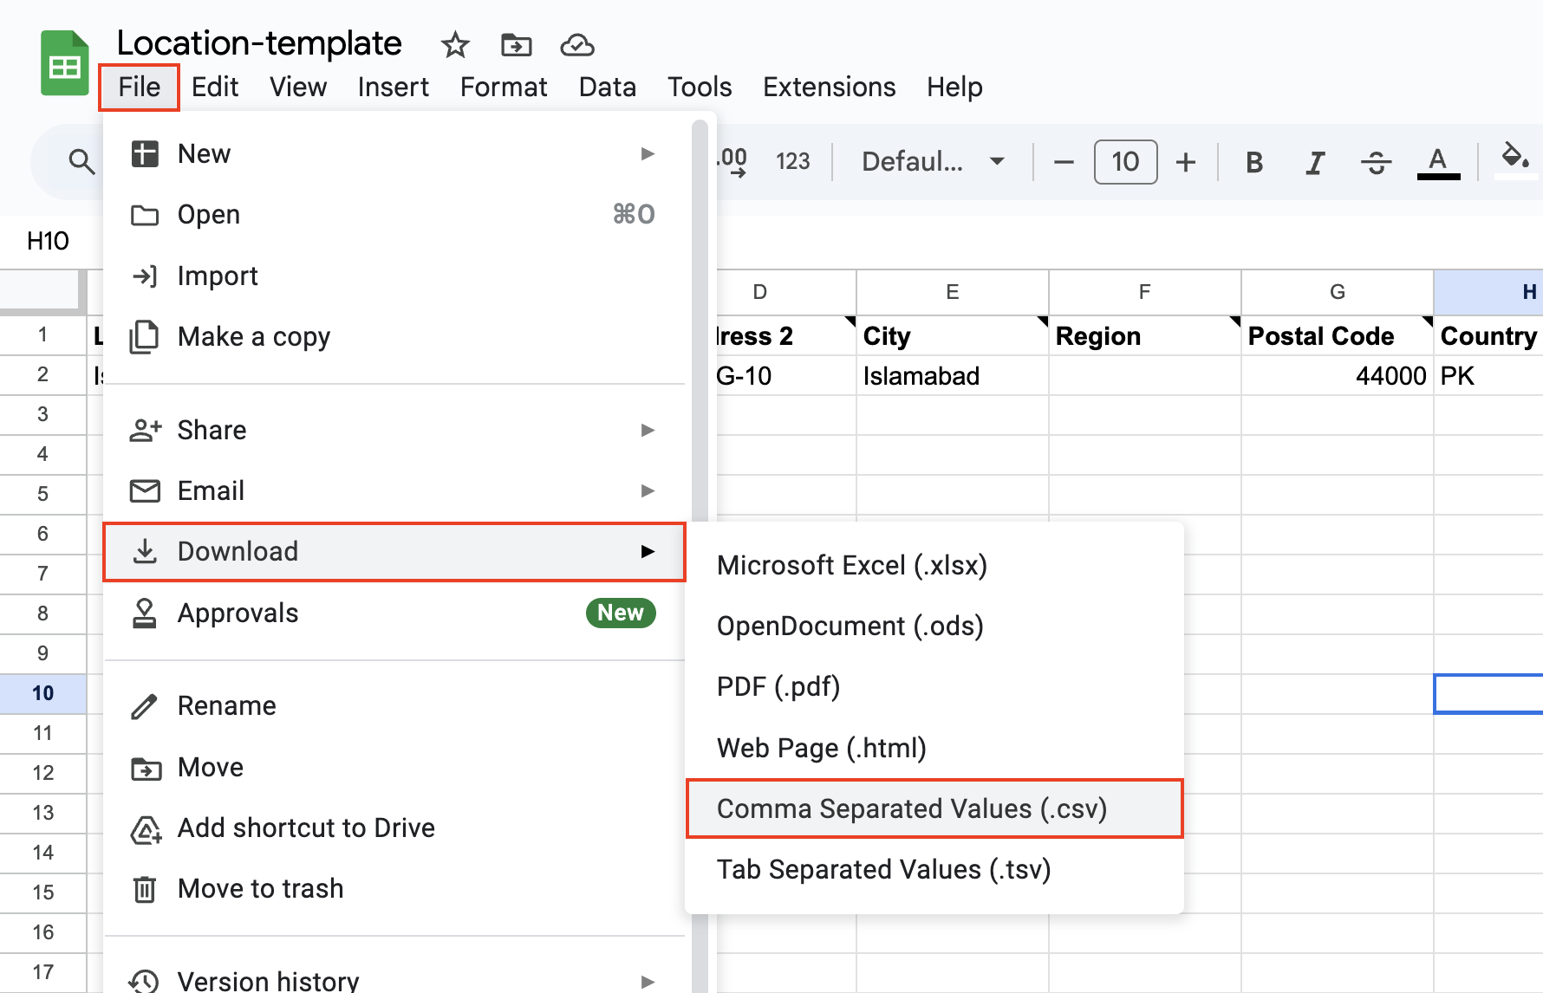Viewport: 1543px width, 993px height.
Task: Toggle italic formatting
Action: tap(1315, 162)
